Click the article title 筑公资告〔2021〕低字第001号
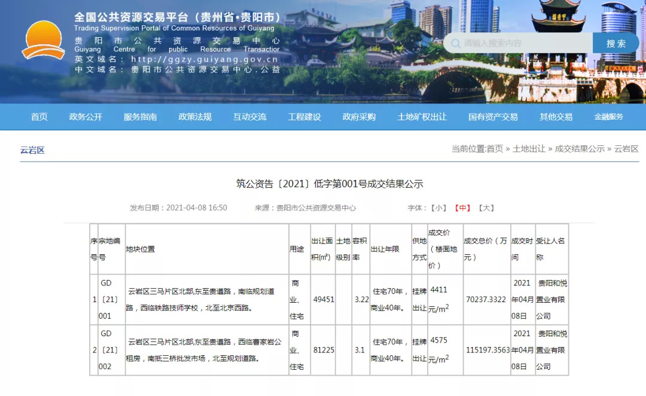This screenshot has height=396, width=646. [329, 184]
